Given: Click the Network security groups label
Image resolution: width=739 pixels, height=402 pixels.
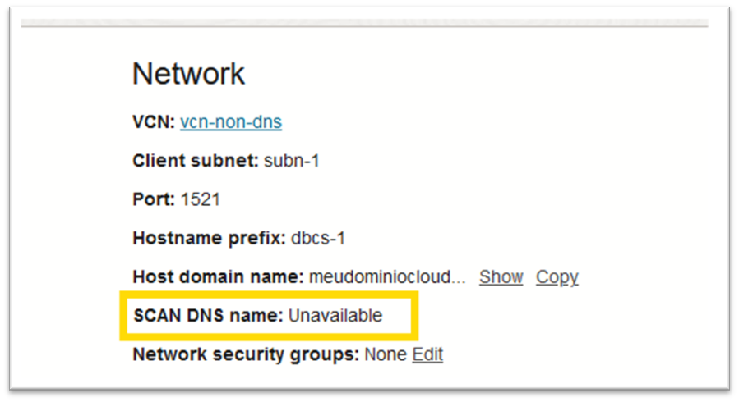Looking at the screenshot, I should tap(246, 354).
